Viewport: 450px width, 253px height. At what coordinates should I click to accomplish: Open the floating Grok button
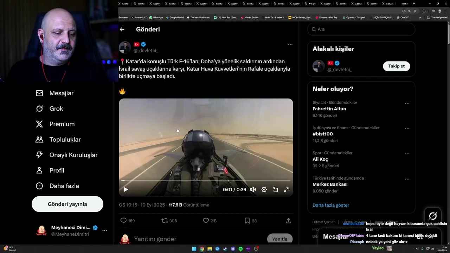coord(433,216)
